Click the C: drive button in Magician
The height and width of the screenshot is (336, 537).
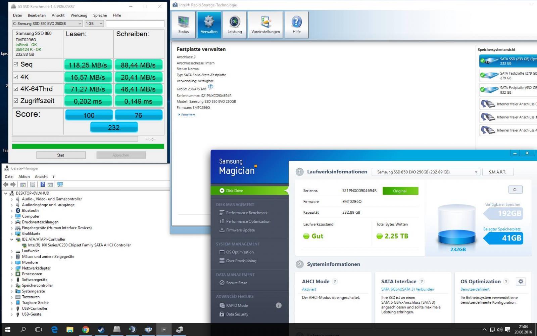pos(515,190)
